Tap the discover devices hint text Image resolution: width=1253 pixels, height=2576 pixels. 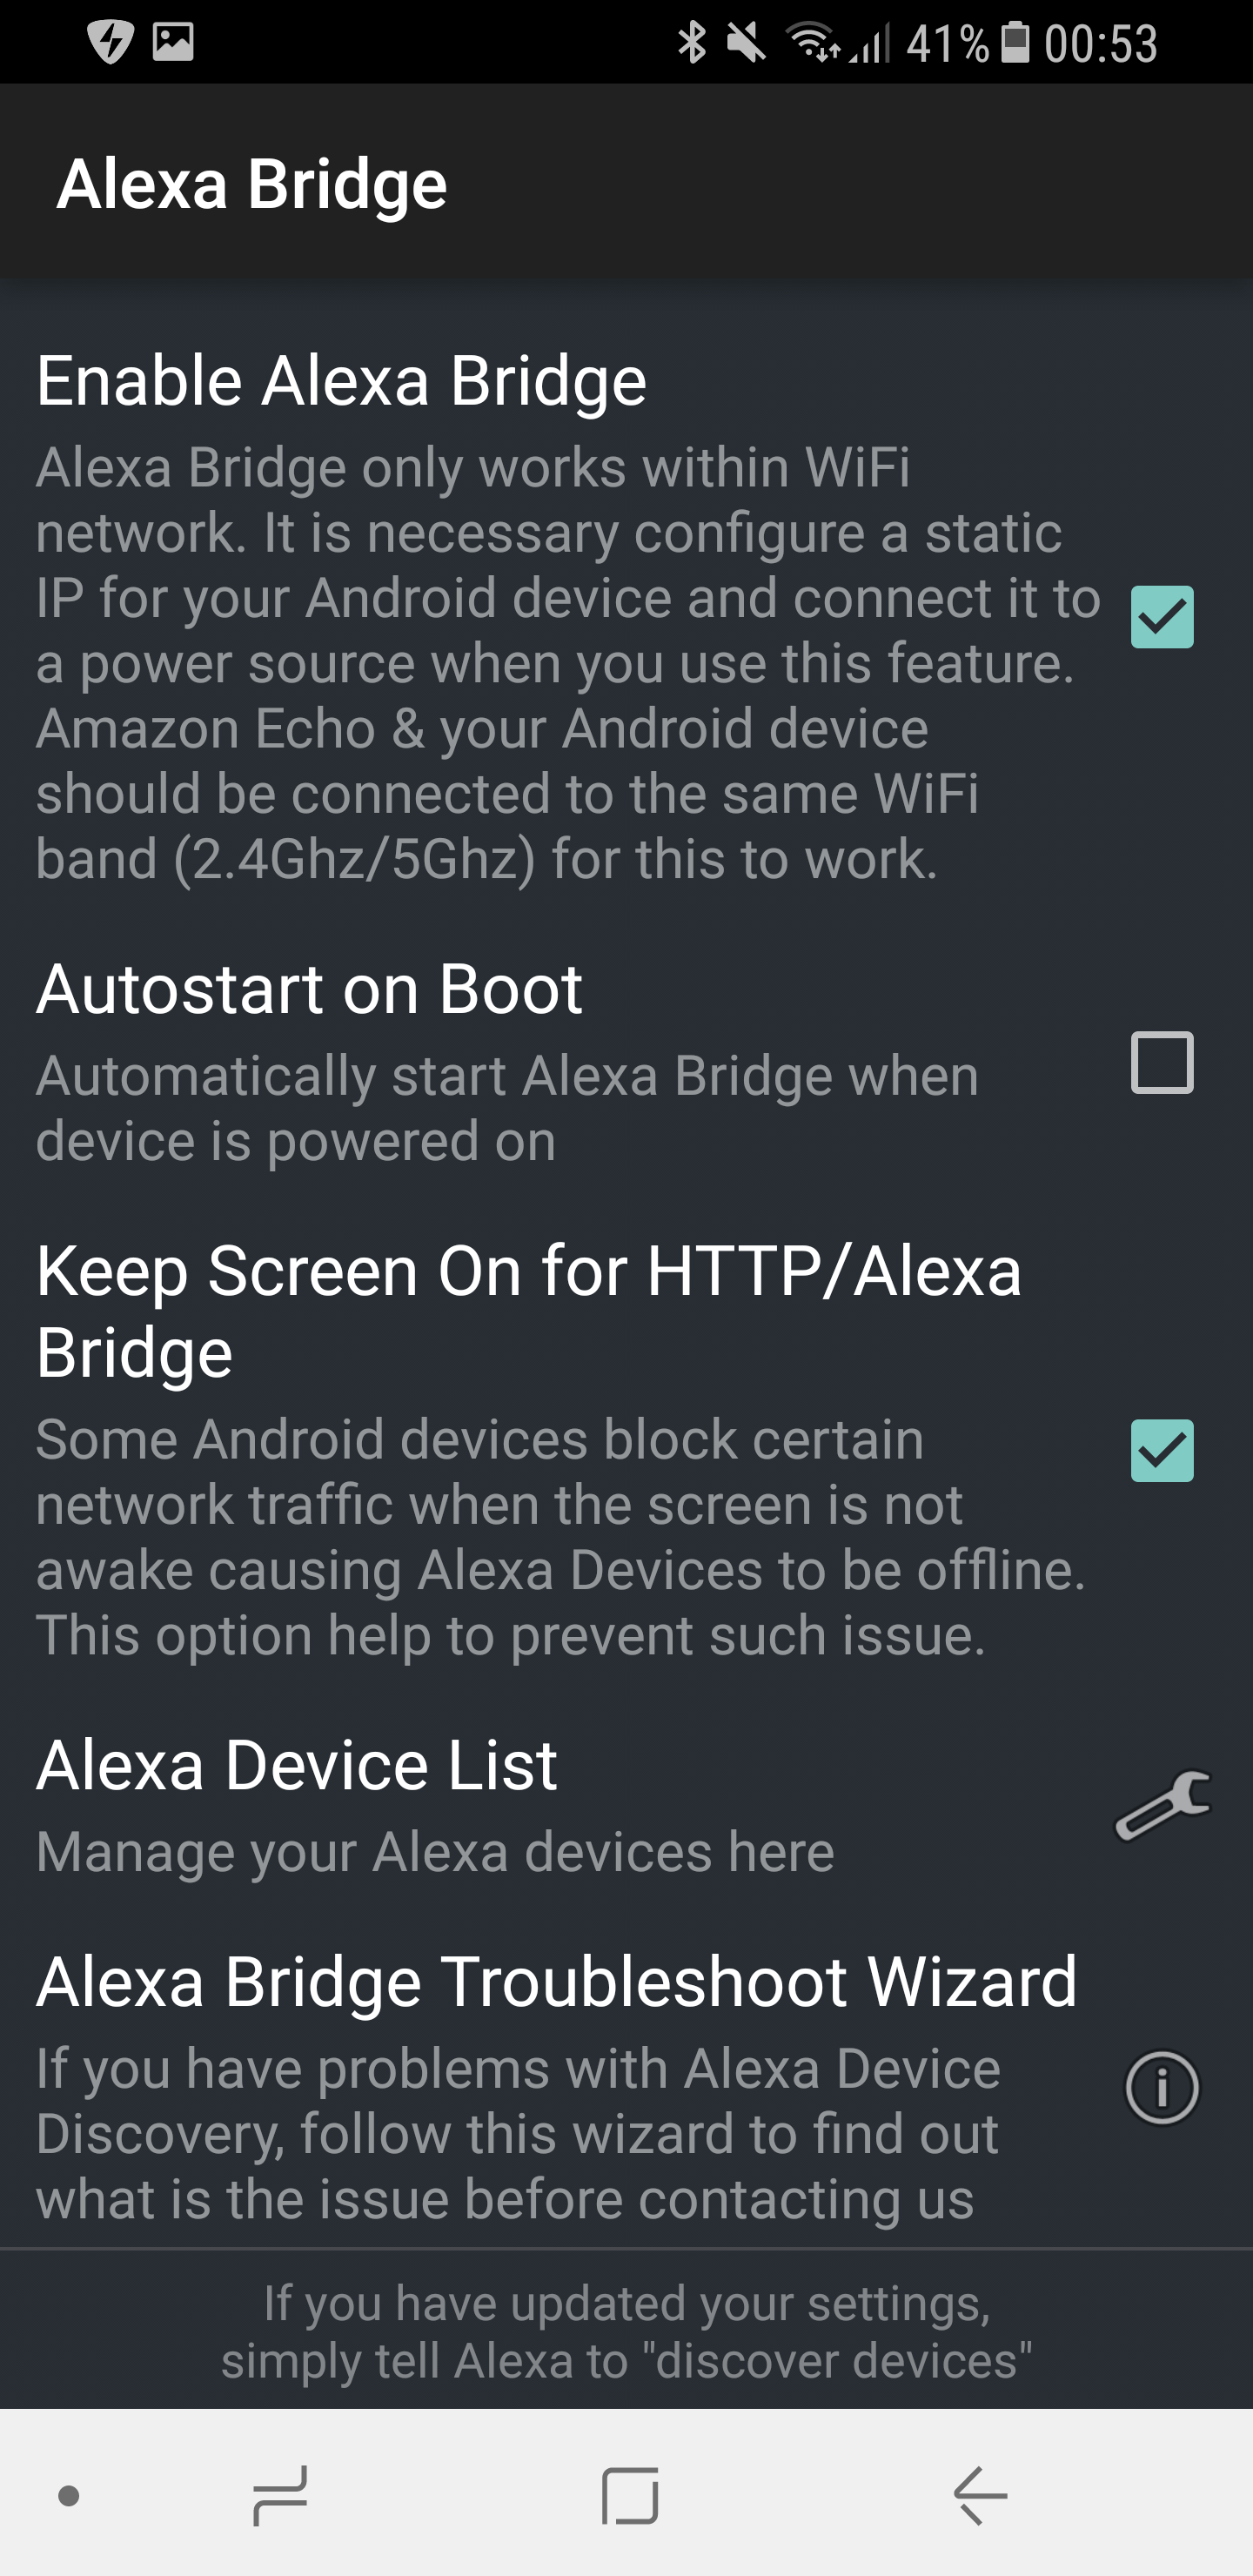(x=626, y=2331)
